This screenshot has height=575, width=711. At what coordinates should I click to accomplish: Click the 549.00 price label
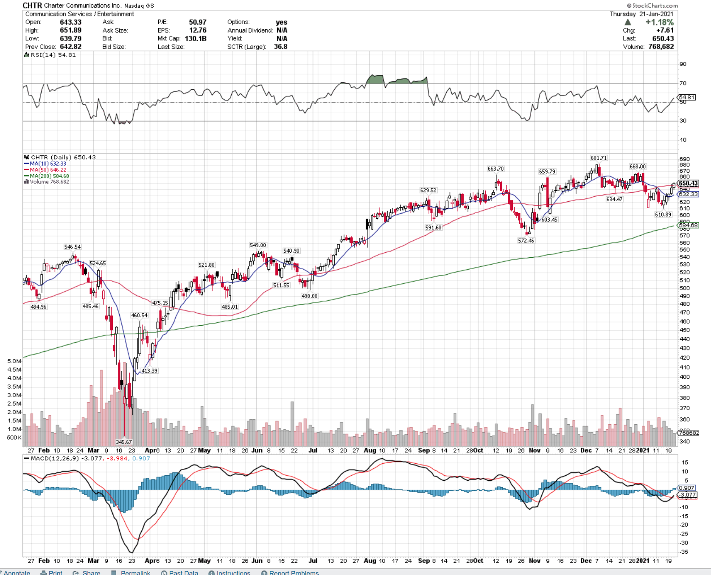258,245
